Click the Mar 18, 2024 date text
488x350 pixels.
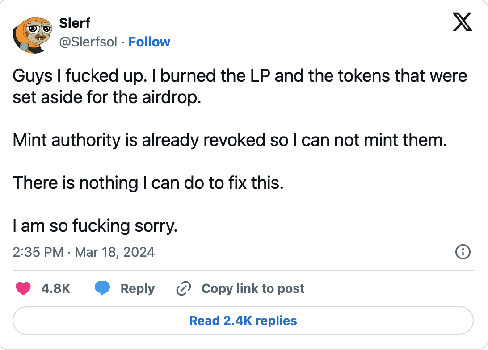pyautogui.click(x=116, y=252)
